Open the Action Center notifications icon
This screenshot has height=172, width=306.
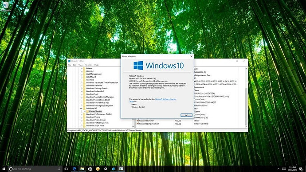[x=301, y=169]
